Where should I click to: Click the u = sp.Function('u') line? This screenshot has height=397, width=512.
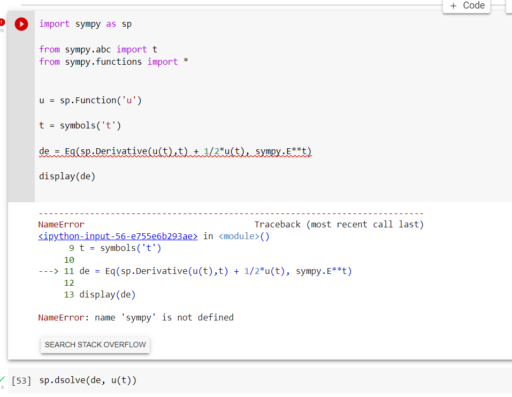coord(90,101)
